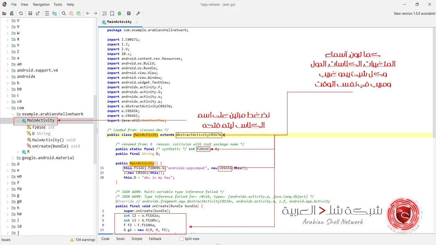The width and height of the screenshot is (436, 245).
Task: Select the MainActivity() void constructor
Action: click(53, 140)
